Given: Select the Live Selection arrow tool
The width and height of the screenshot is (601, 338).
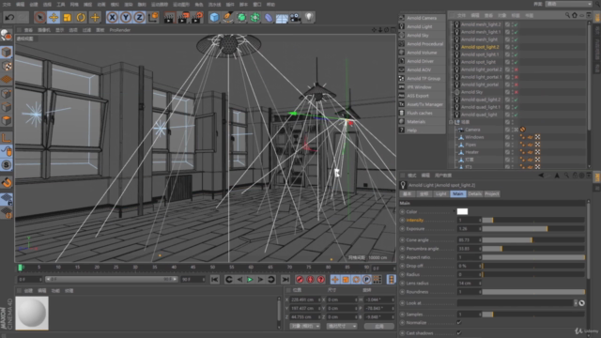Looking at the screenshot, I should pyautogui.click(x=39, y=17).
